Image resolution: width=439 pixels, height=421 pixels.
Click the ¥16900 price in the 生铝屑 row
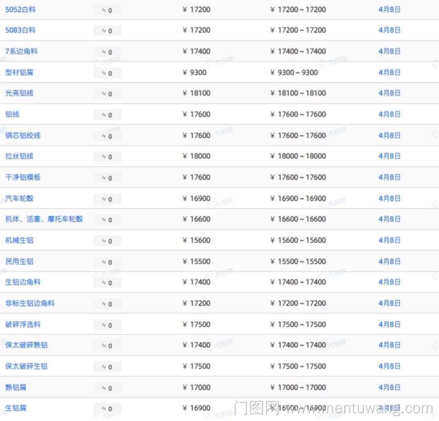click(x=197, y=408)
